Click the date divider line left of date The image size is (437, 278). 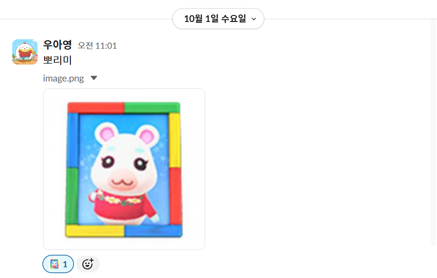tap(86, 19)
